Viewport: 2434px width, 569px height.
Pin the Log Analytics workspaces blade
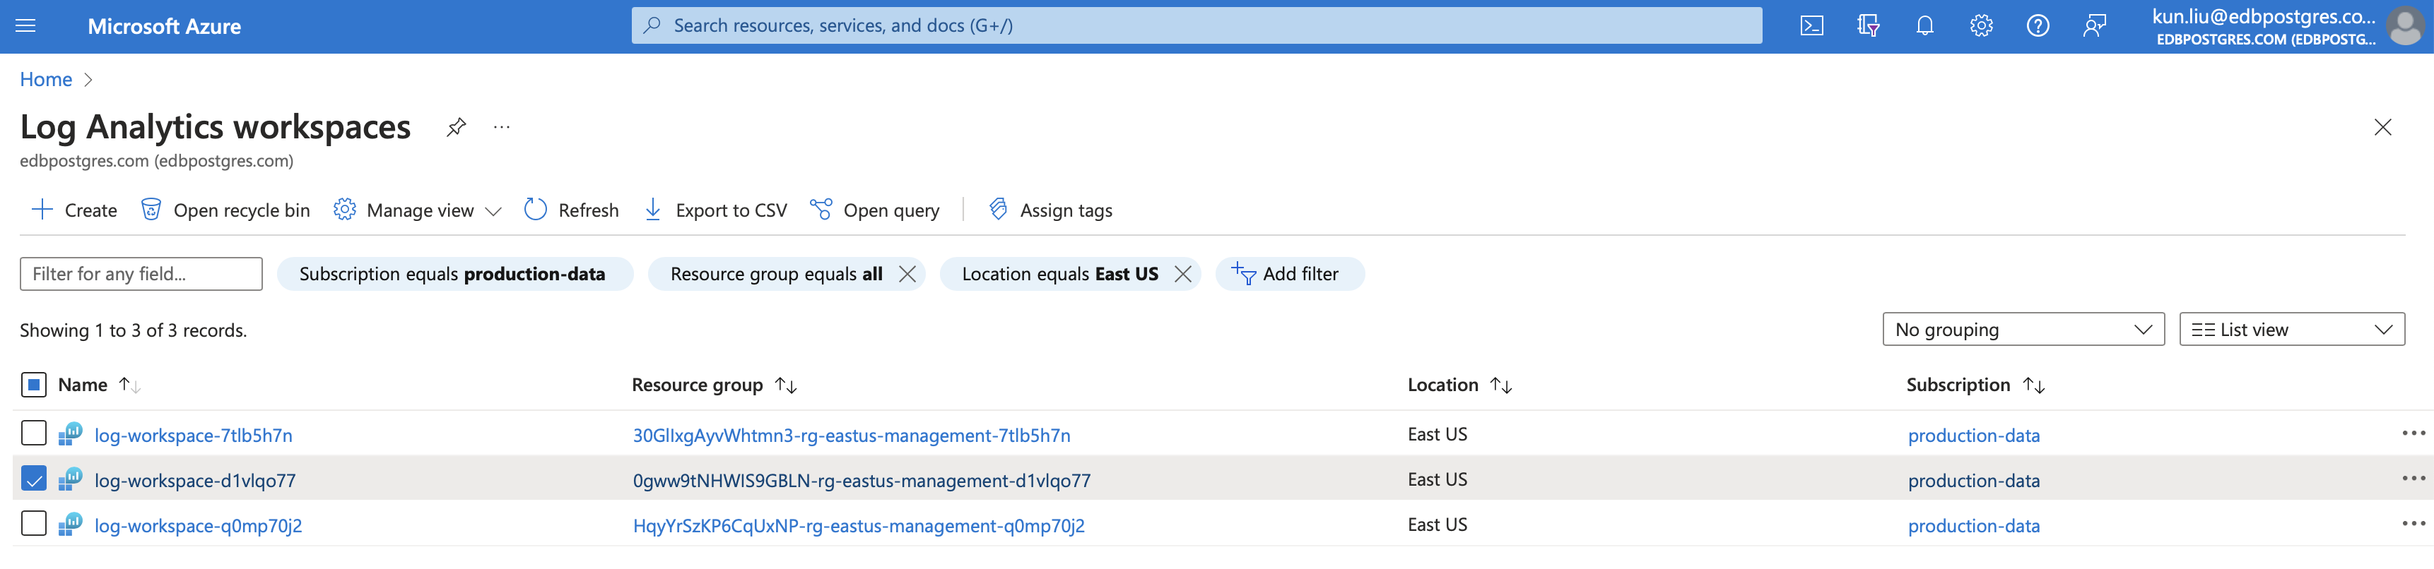[x=457, y=126]
